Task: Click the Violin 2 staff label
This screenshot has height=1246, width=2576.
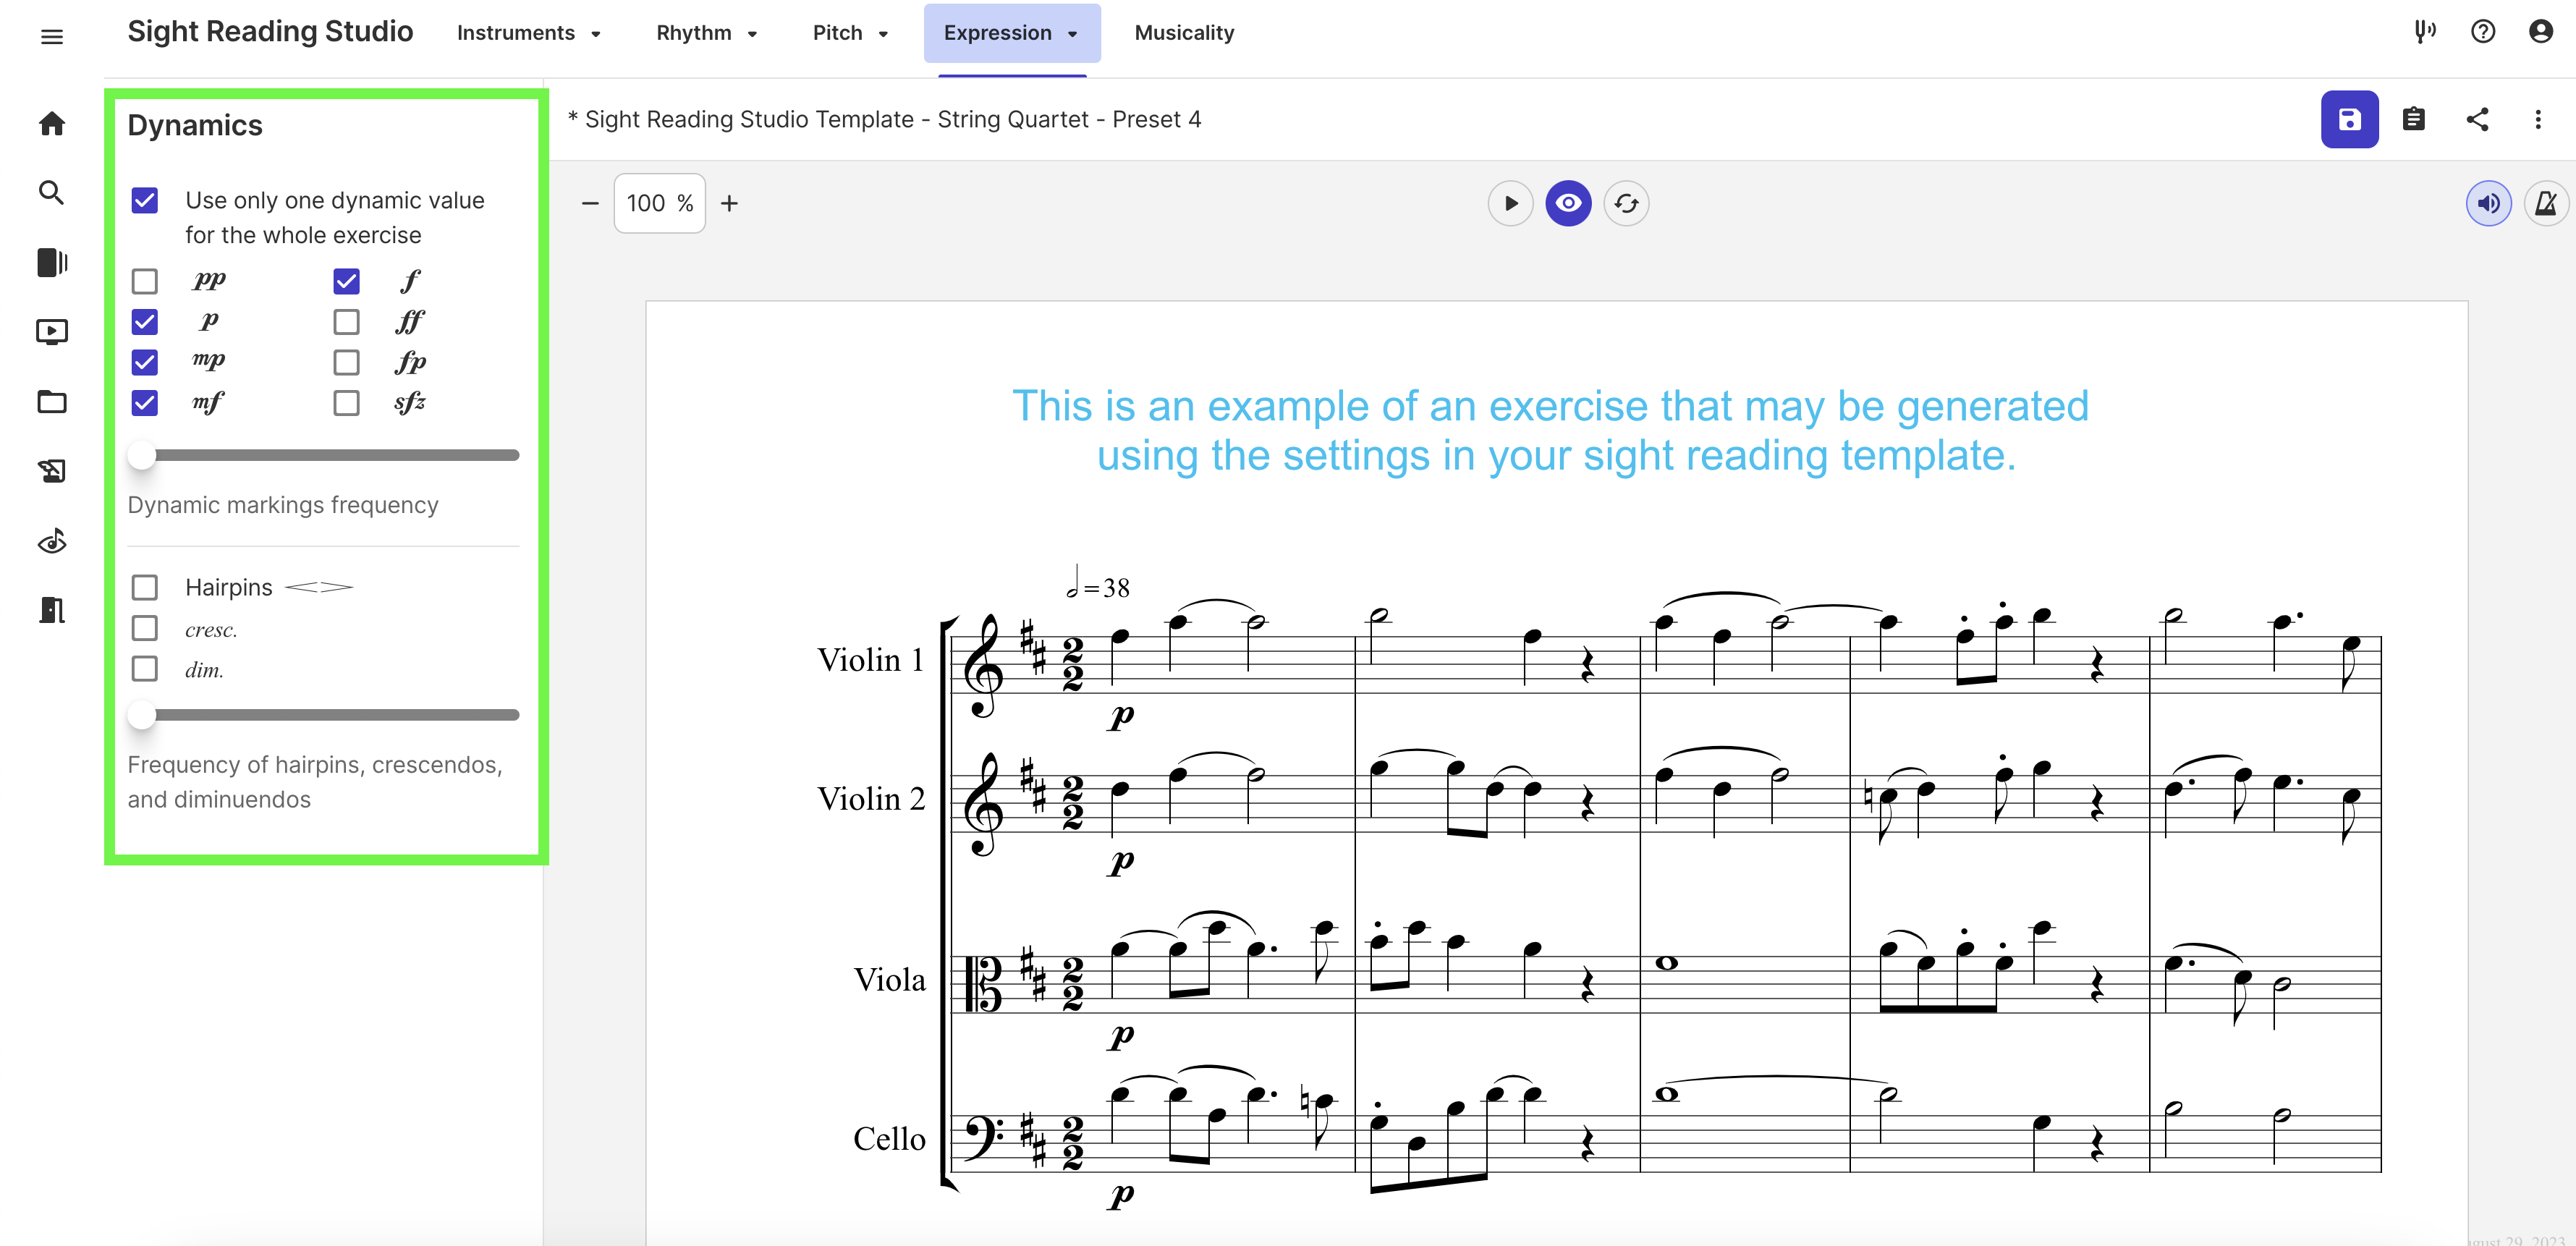Action: coord(871,799)
